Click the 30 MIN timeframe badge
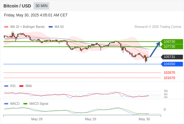Screen dimensions: 184x124 41,6
